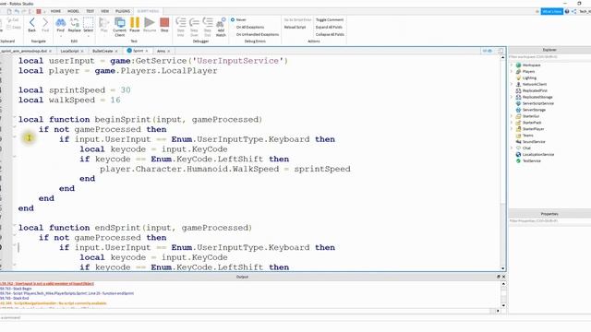Click the Teams icon in Explorer
Viewport: 591px width, 332px height.
[x=518, y=136]
